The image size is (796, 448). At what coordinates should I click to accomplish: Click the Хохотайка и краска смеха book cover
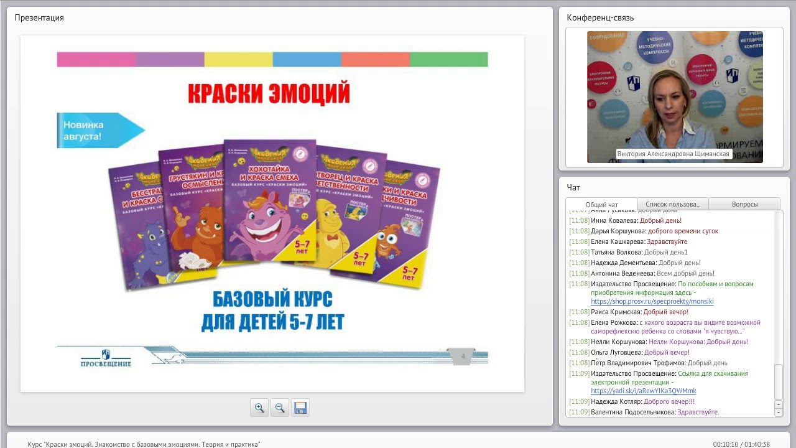[271, 200]
